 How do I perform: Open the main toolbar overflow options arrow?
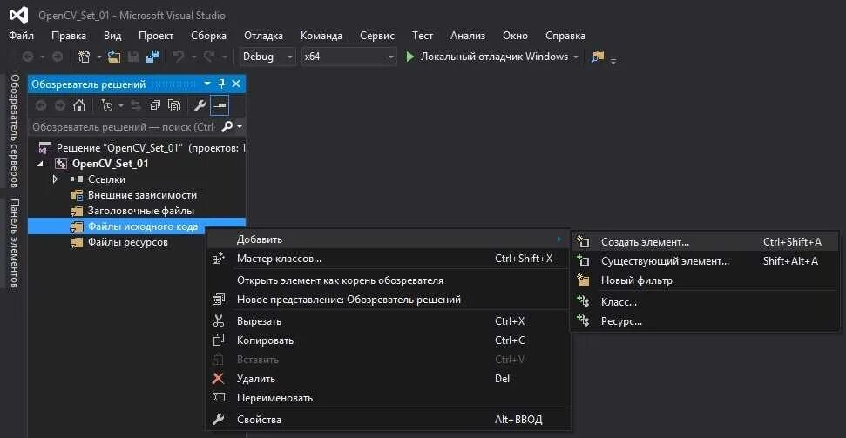coord(613,61)
